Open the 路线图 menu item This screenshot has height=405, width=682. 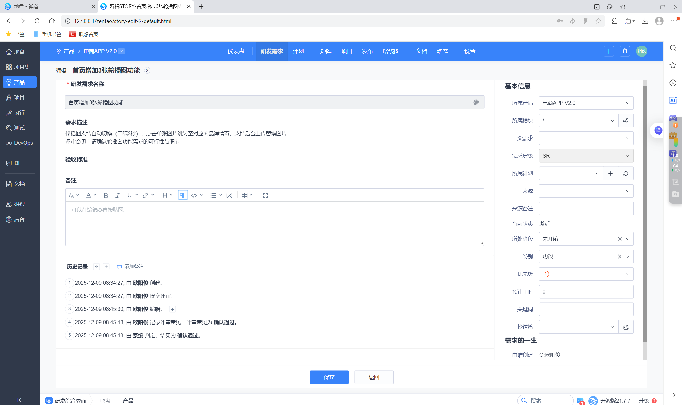pos(391,51)
